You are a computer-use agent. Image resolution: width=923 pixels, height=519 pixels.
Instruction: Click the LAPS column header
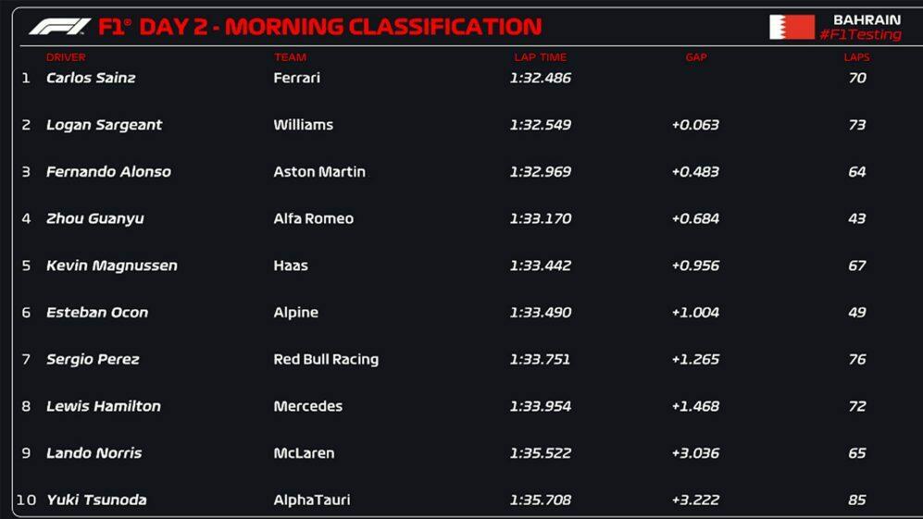(856, 57)
